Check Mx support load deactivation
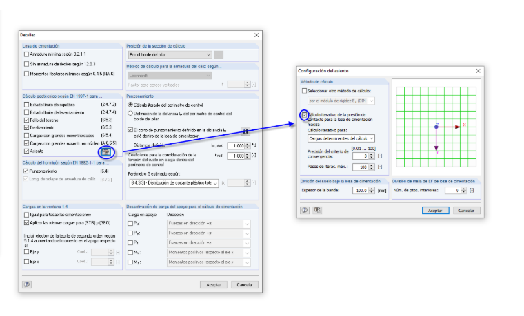This screenshot has width=524, height=316. [x=130, y=252]
